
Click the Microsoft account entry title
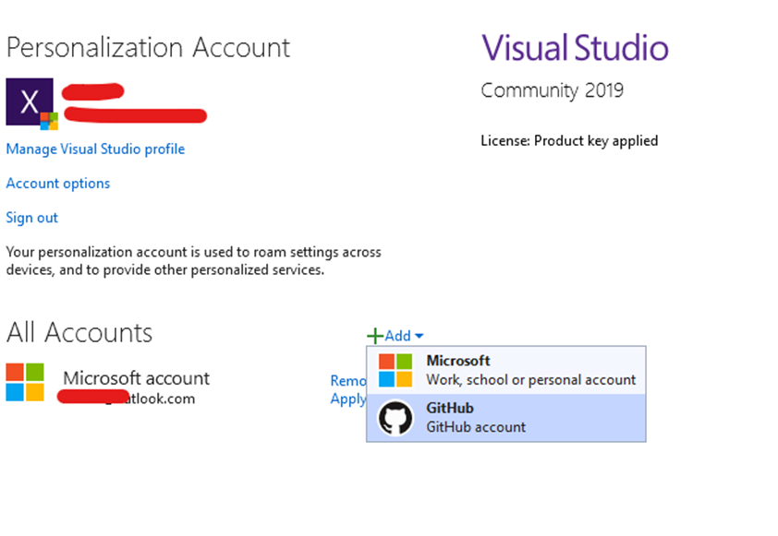point(137,378)
